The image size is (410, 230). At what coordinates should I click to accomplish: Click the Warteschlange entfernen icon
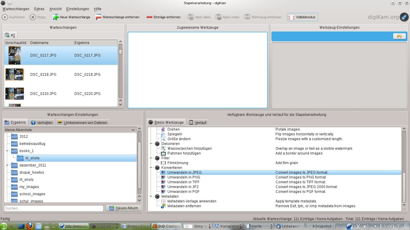pyautogui.click(x=98, y=17)
